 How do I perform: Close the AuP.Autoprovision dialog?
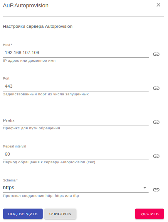click(158, 5)
